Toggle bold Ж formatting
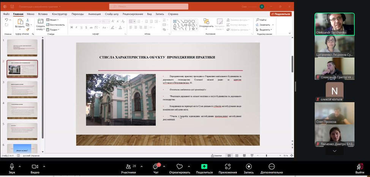 [71, 28]
